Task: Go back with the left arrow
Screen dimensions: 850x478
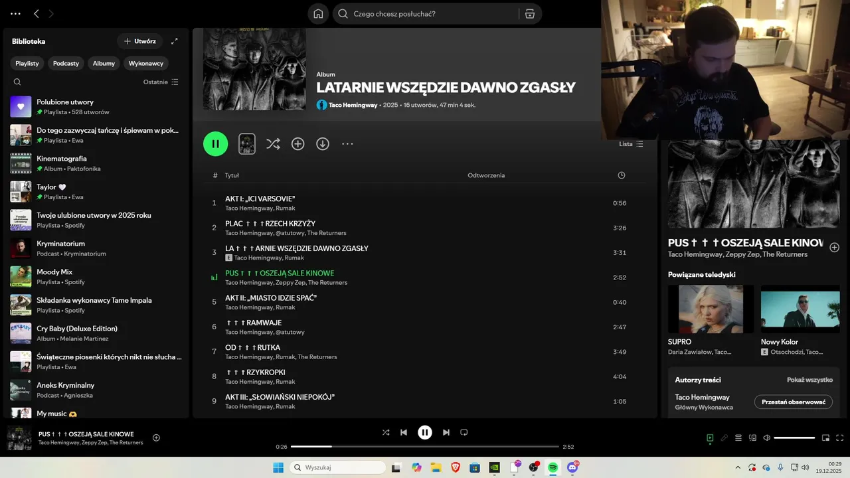Action: [x=37, y=13]
